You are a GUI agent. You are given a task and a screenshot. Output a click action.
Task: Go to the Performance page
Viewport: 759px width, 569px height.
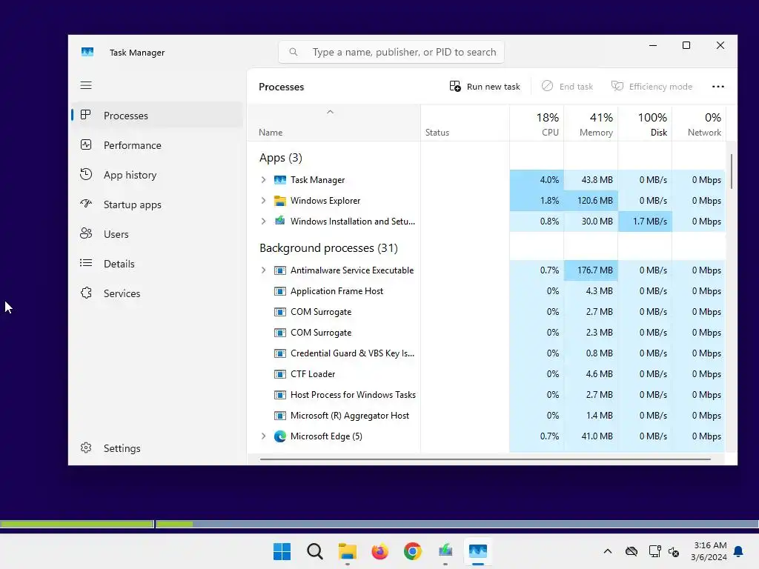point(157,145)
